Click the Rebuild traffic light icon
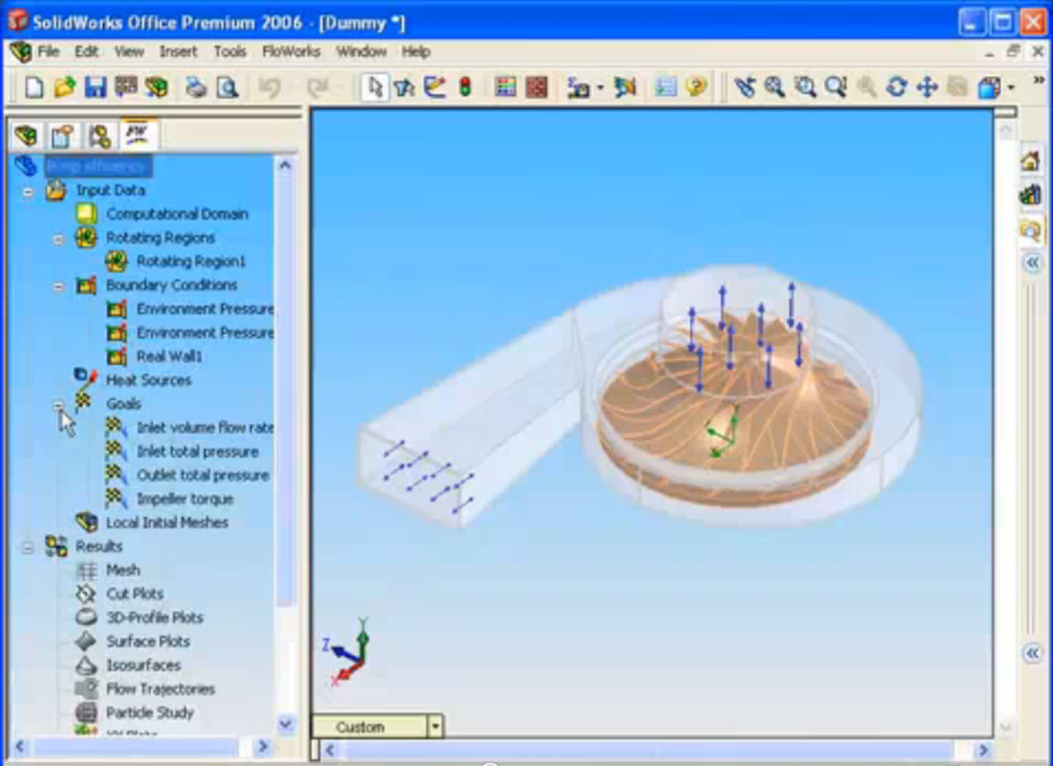Screen dimensions: 1053x766 point(465,87)
